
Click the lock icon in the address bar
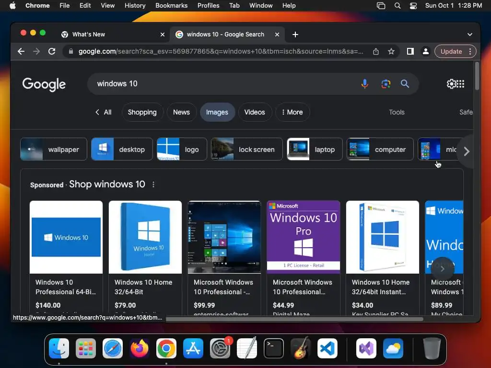click(x=71, y=51)
